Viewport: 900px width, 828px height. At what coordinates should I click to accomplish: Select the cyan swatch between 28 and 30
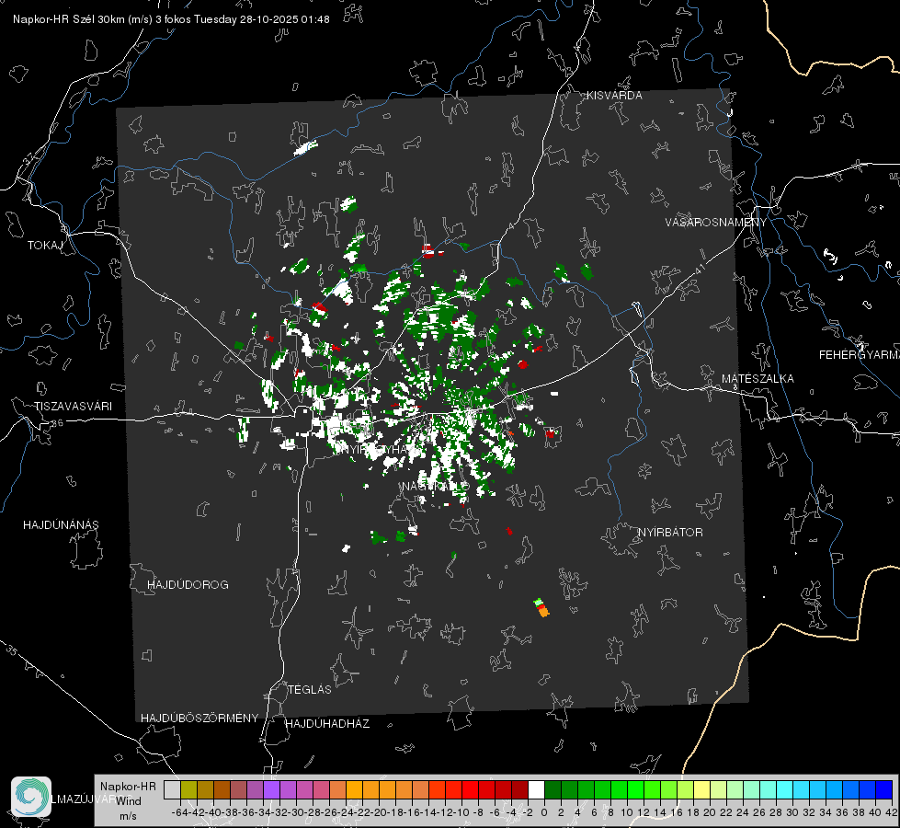785,790
